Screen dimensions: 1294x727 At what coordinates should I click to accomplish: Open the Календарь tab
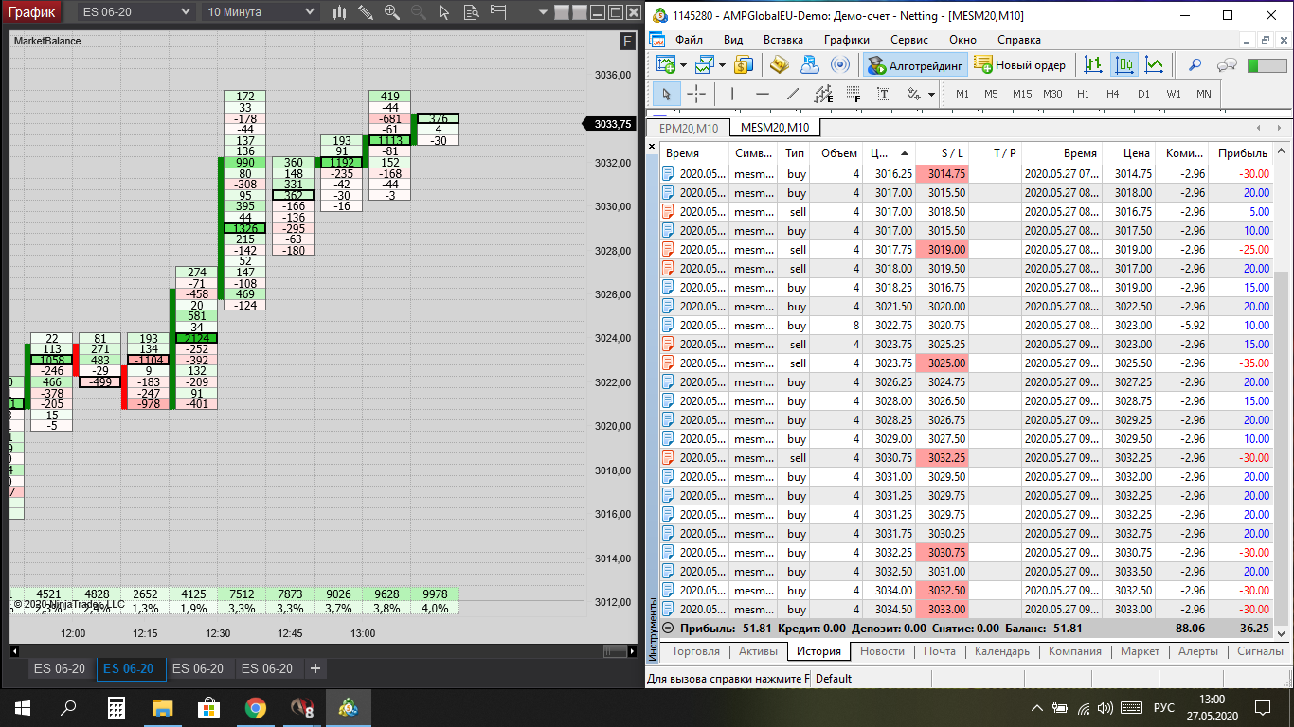pos(1001,651)
